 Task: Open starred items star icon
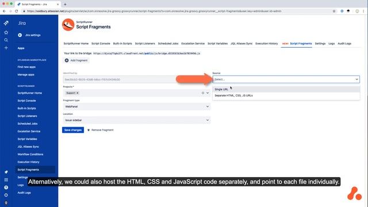pyautogui.click(x=6, y=32)
